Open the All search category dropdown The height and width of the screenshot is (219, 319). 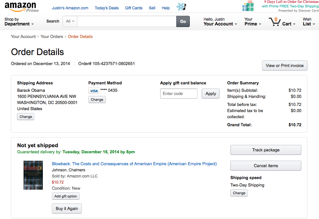click(70, 21)
